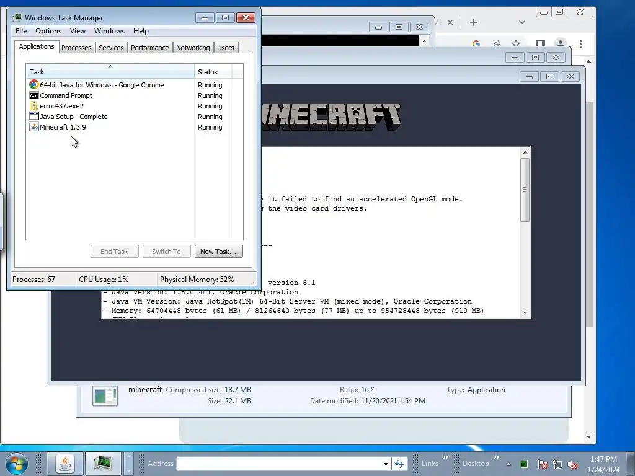
Task: Click the network tray icon
Action: point(557,464)
